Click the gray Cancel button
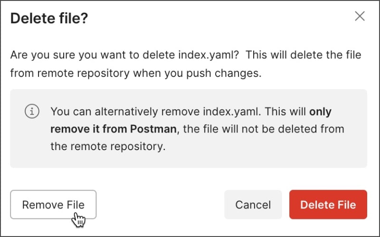Viewport: 380px width, 237px height. (x=253, y=205)
